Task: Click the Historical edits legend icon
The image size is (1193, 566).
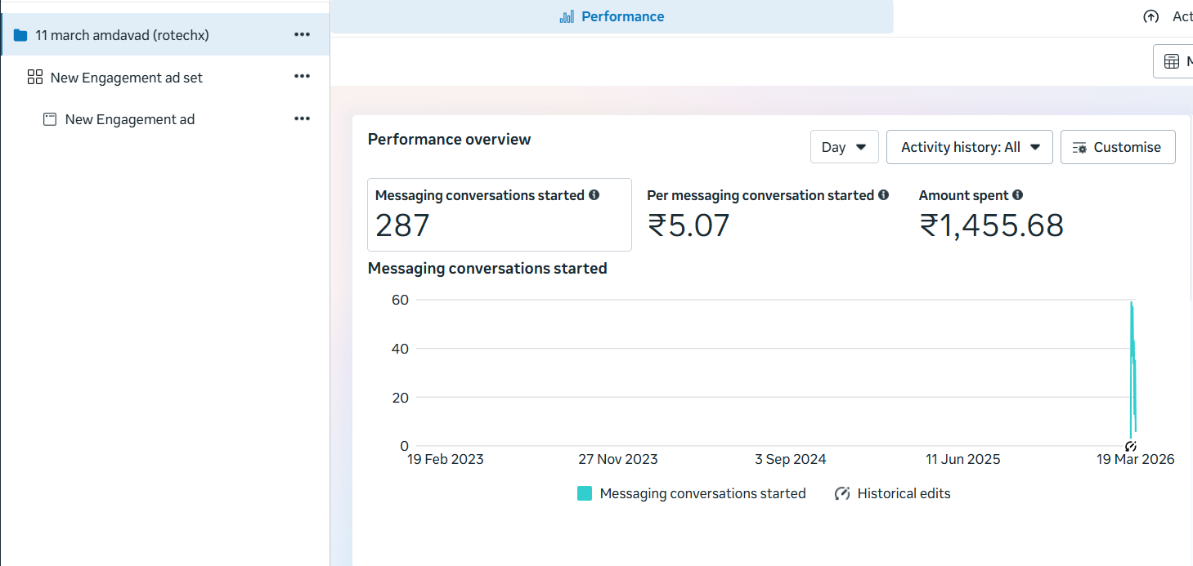Action: click(842, 493)
